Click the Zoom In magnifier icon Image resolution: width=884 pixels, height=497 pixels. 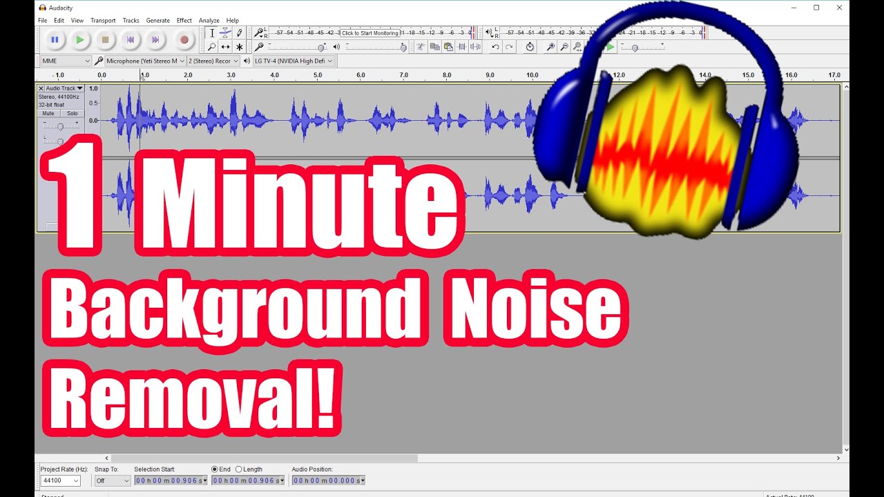pos(550,47)
